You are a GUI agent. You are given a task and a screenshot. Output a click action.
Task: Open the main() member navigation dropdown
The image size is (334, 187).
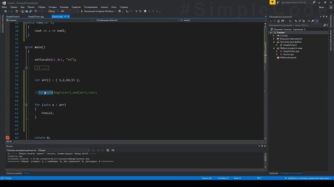tap(222, 20)
